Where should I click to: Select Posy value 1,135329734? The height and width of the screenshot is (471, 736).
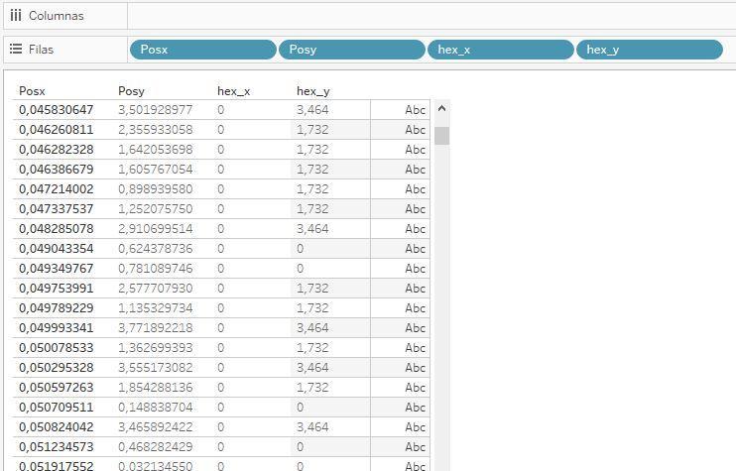[156, 307]
